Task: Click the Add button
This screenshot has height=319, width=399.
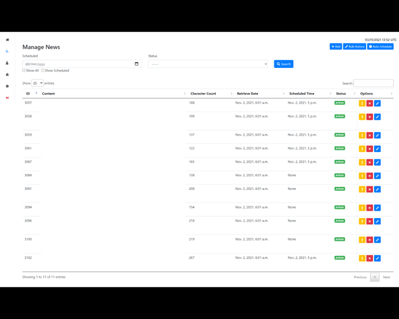Action: tap(336, 47)
